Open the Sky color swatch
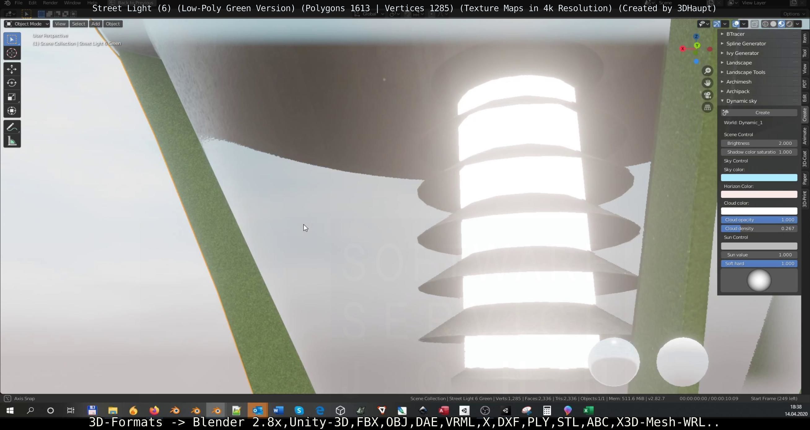The width and height of the screenshot is (810, 430). pos(759,178)
